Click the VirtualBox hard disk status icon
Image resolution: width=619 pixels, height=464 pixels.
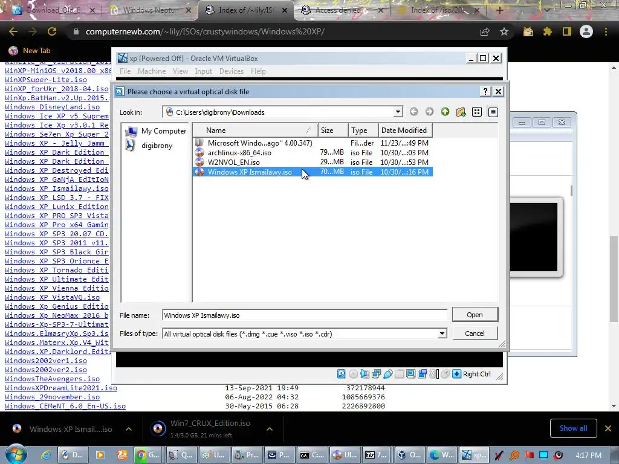tap(342, 373)
